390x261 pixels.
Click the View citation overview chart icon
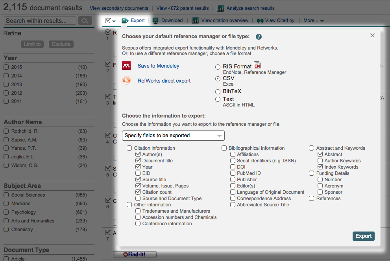(195, 20)
